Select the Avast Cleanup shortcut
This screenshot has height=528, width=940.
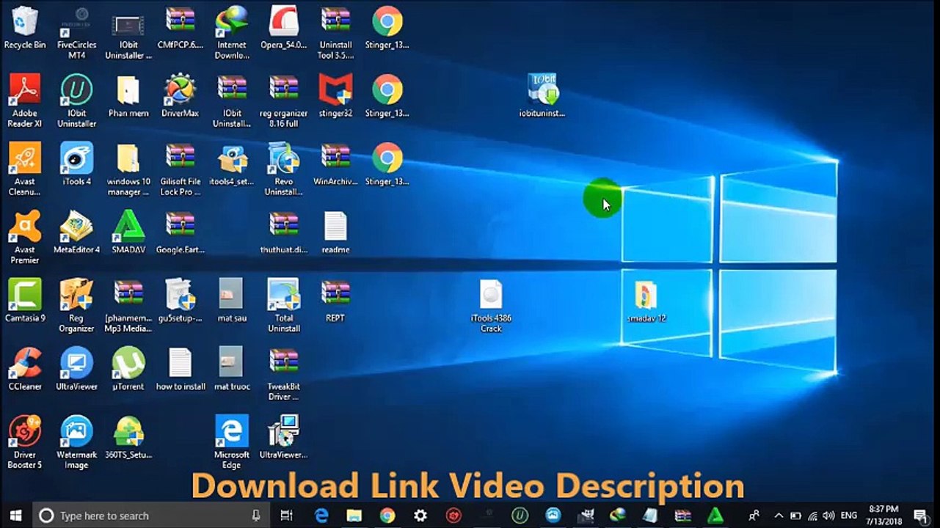25,169
